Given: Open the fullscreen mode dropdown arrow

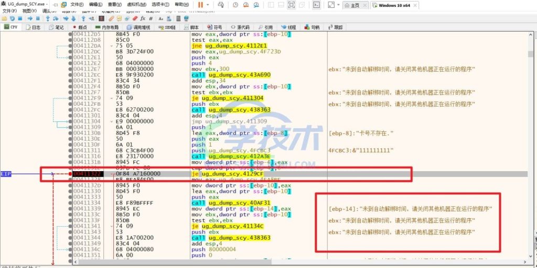Looking at the screenshot, I should 338,5.
